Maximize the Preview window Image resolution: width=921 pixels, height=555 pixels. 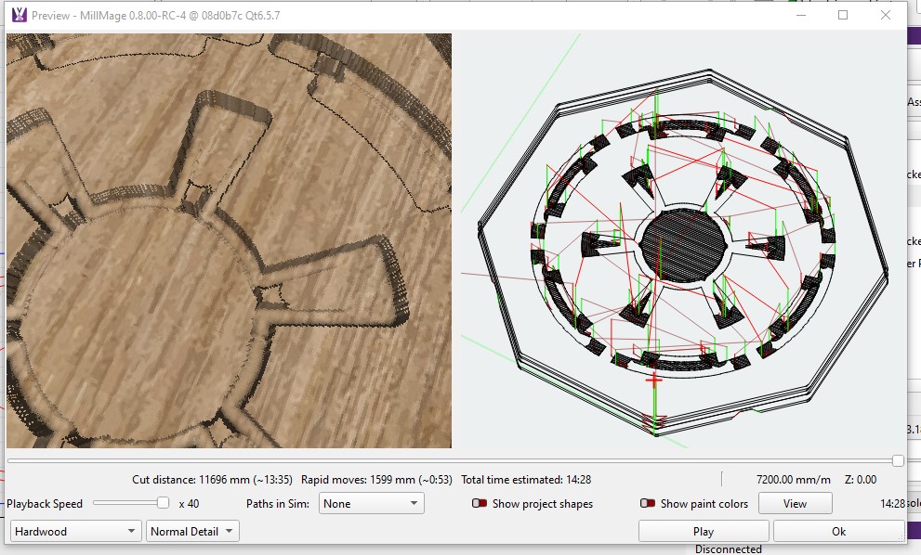[x=843, y=15]
